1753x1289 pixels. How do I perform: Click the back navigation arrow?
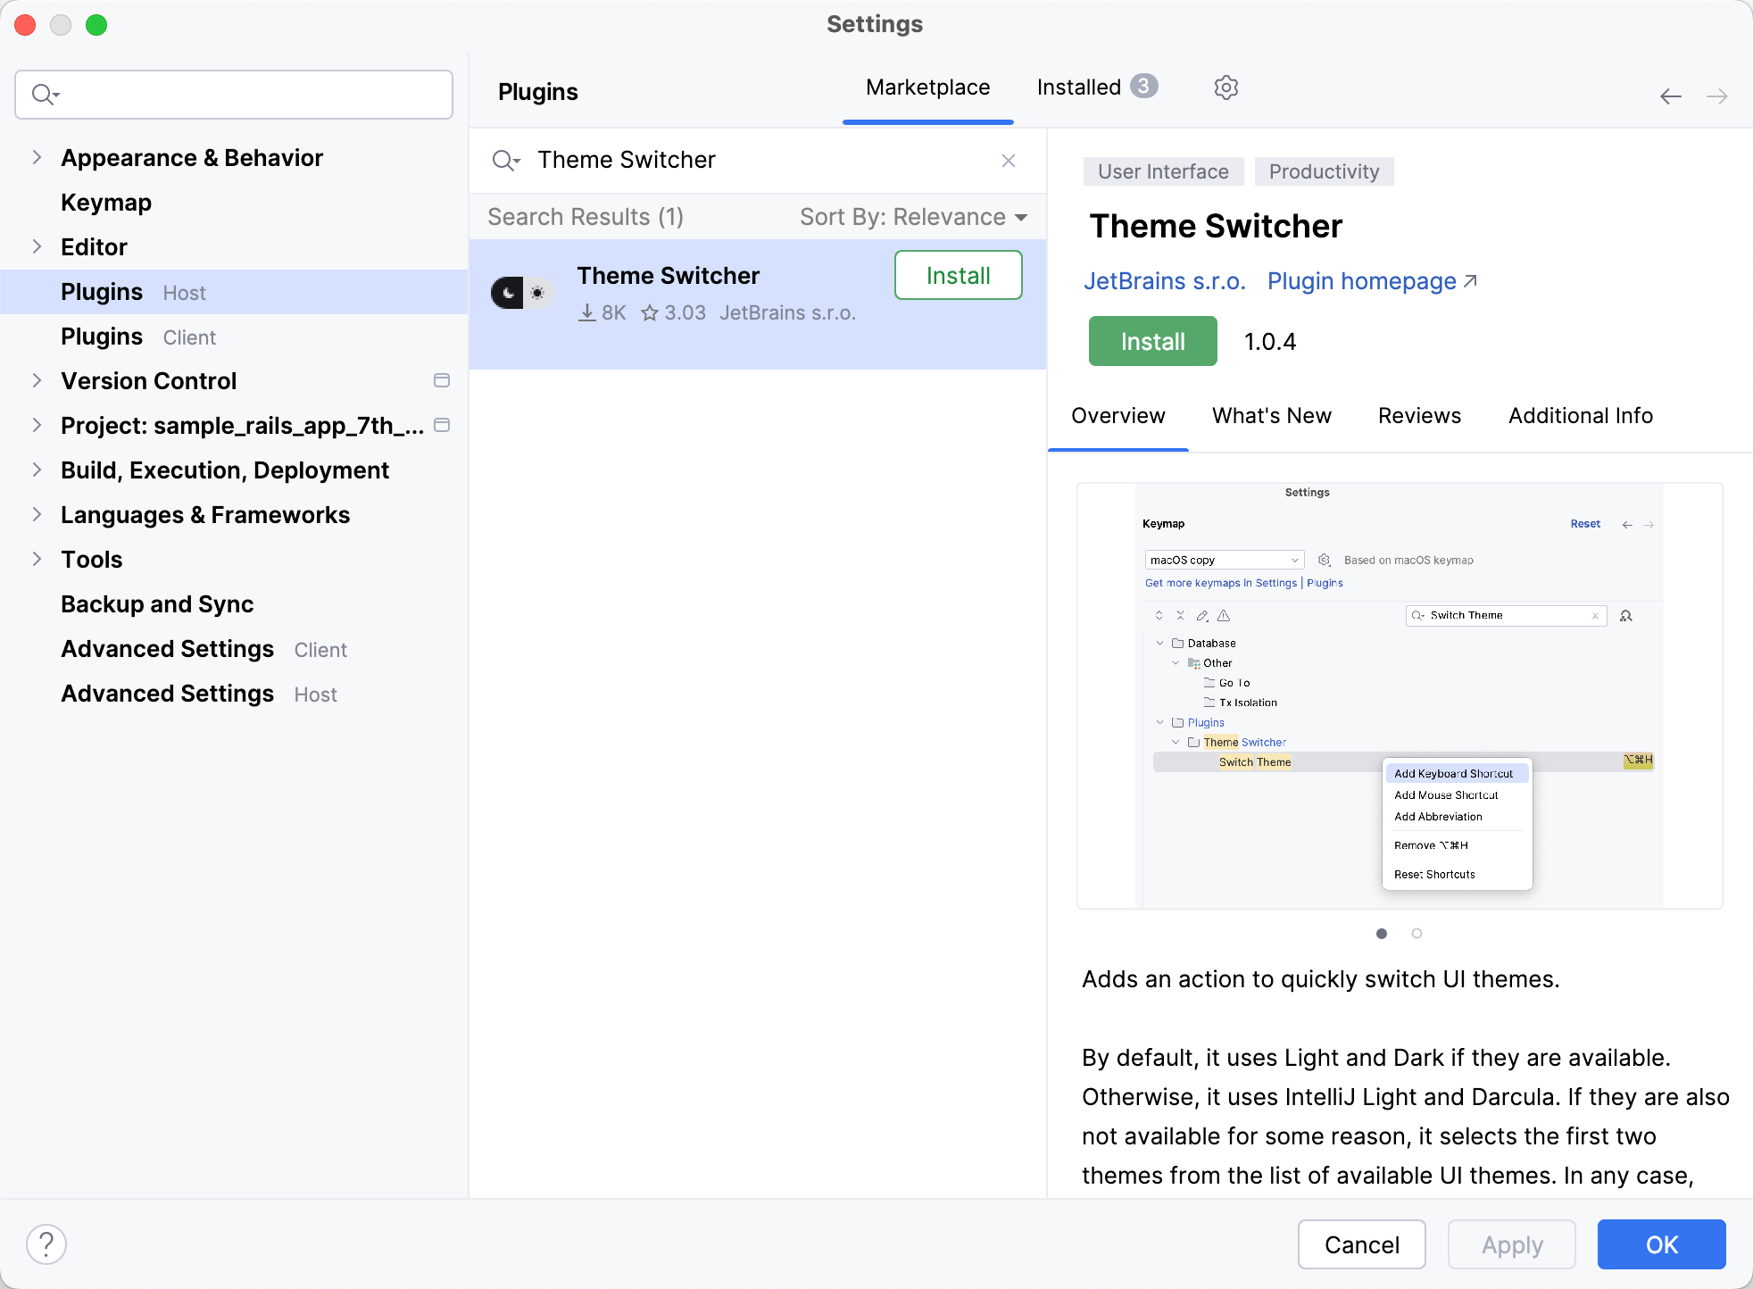[1670, 96]
